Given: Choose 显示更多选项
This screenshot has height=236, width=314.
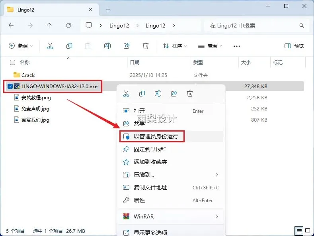Looking at the screenshot, I should [x=171, y=232].
